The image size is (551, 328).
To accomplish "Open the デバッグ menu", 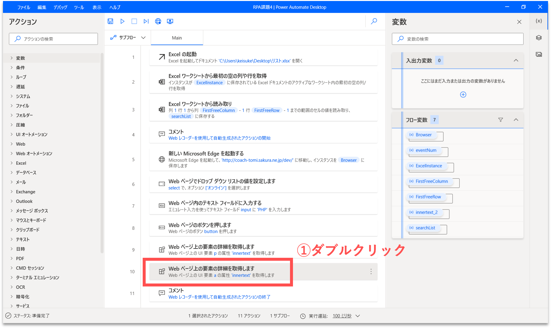I will (60, 7).
